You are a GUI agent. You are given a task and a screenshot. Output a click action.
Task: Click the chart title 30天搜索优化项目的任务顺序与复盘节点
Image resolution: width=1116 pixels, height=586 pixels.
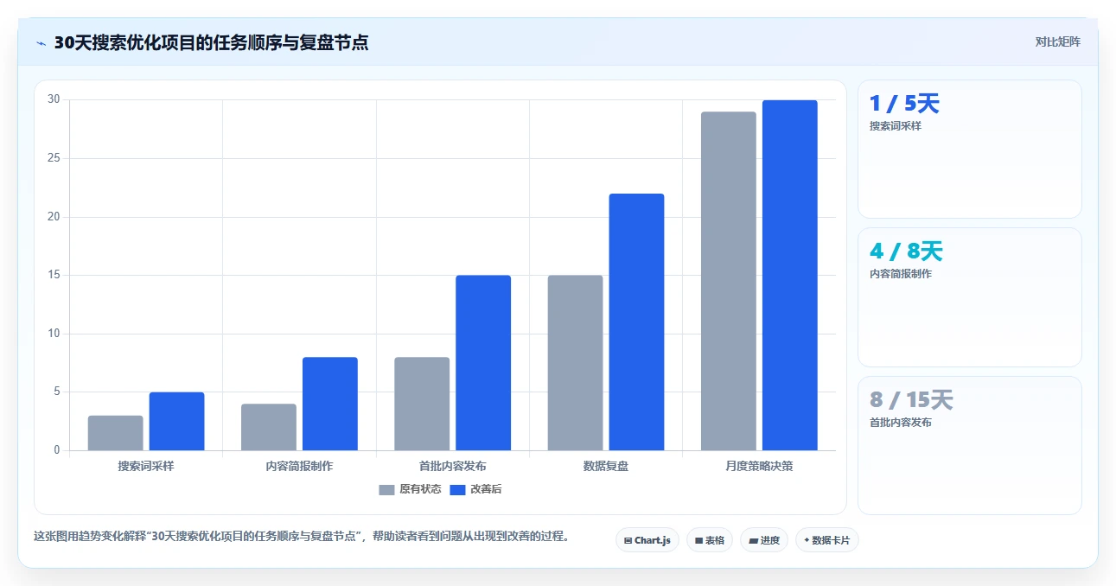[x=211, y=42]
